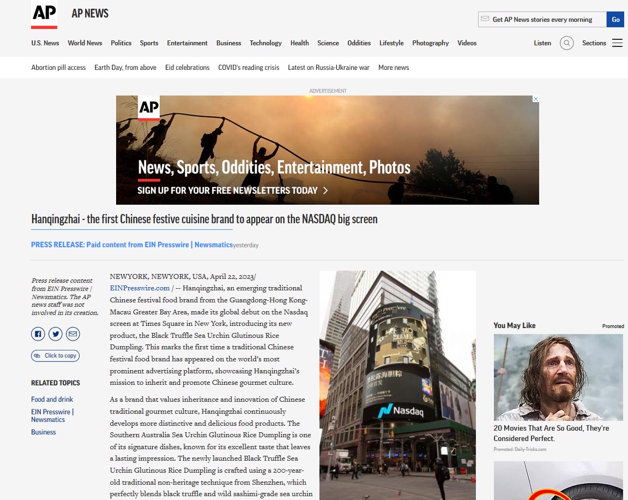Open the search magnifier icon
The width and height of the screenshot is (628, 500).
tap(566, 43)
